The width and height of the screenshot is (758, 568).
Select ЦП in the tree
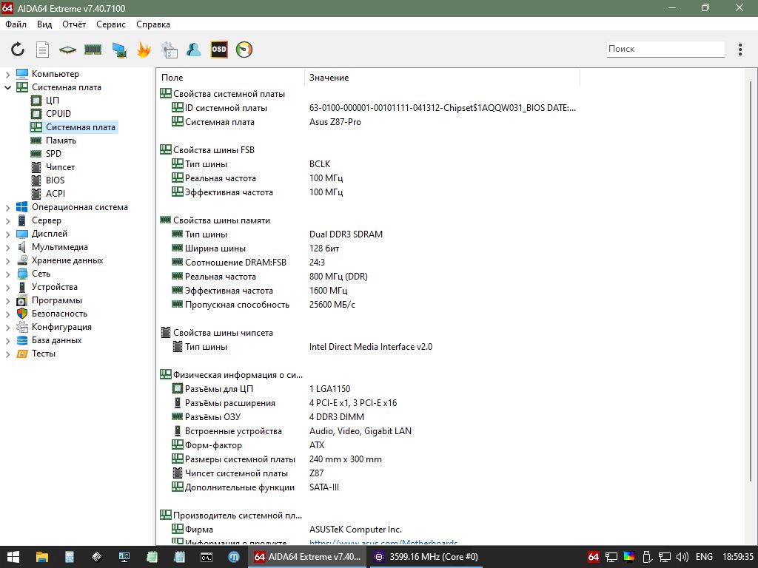pos(53,101)
